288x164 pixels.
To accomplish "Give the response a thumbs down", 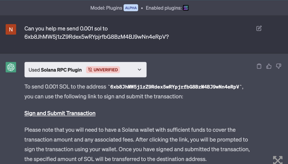I will [x=278, y=66].
